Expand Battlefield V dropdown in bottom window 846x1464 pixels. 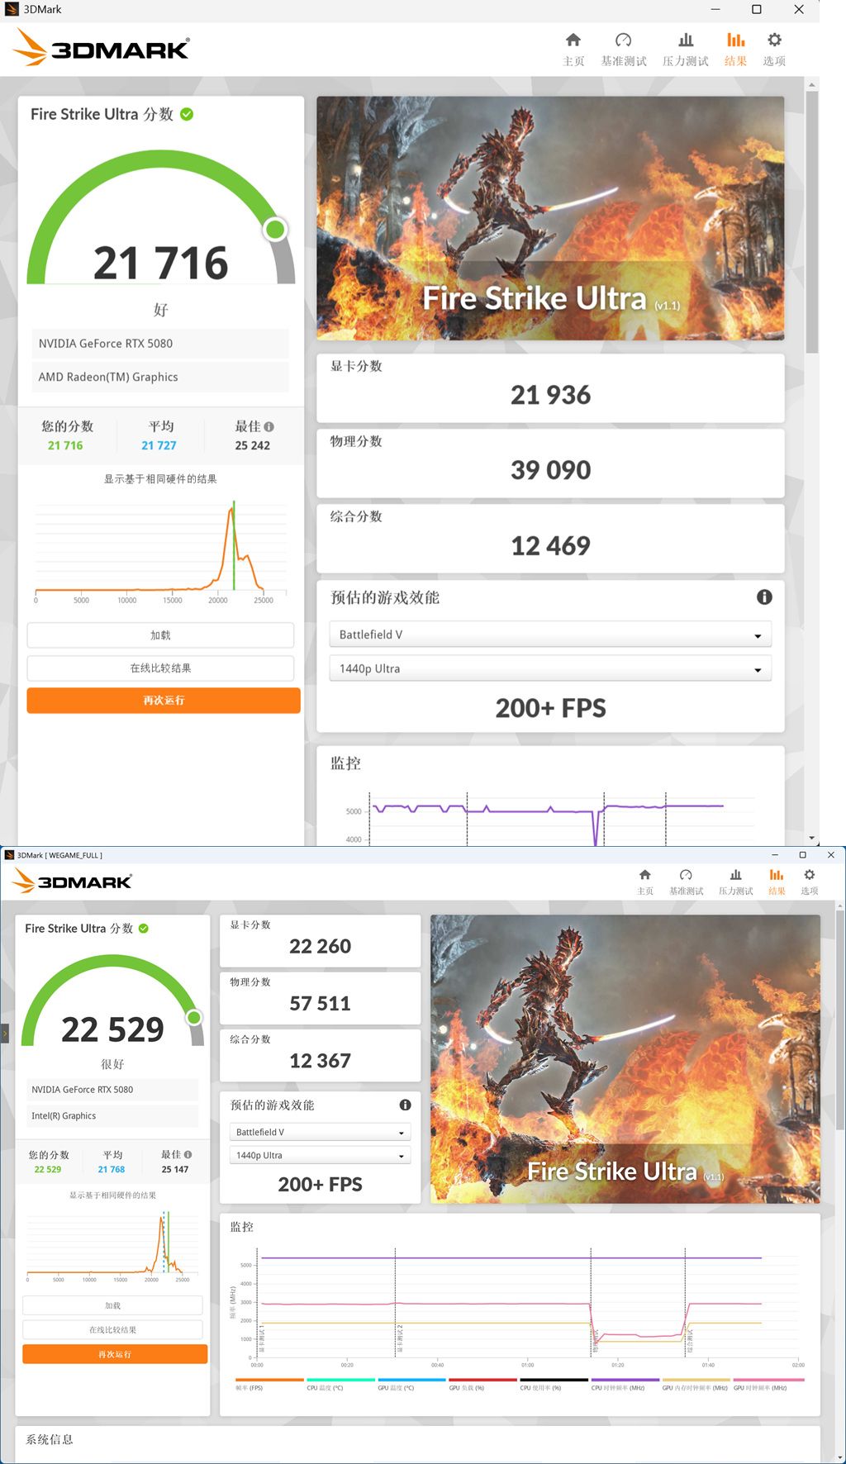319,1132
